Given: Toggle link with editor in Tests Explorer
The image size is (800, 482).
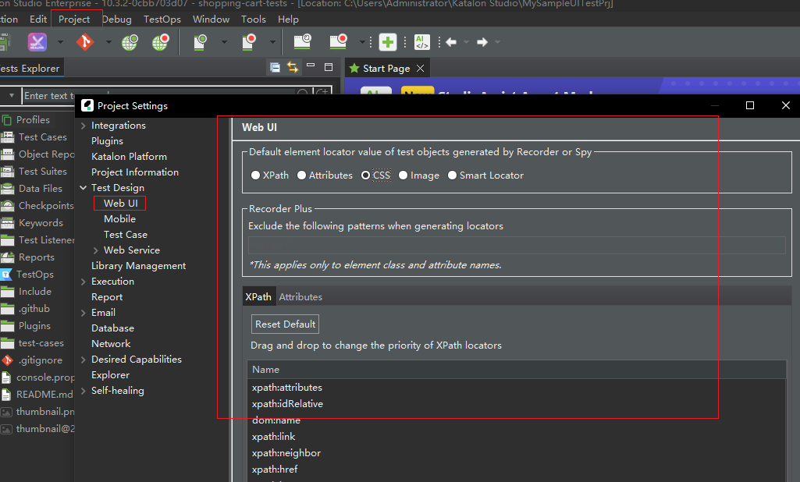Looking at the screenshot, I should 293,67.
